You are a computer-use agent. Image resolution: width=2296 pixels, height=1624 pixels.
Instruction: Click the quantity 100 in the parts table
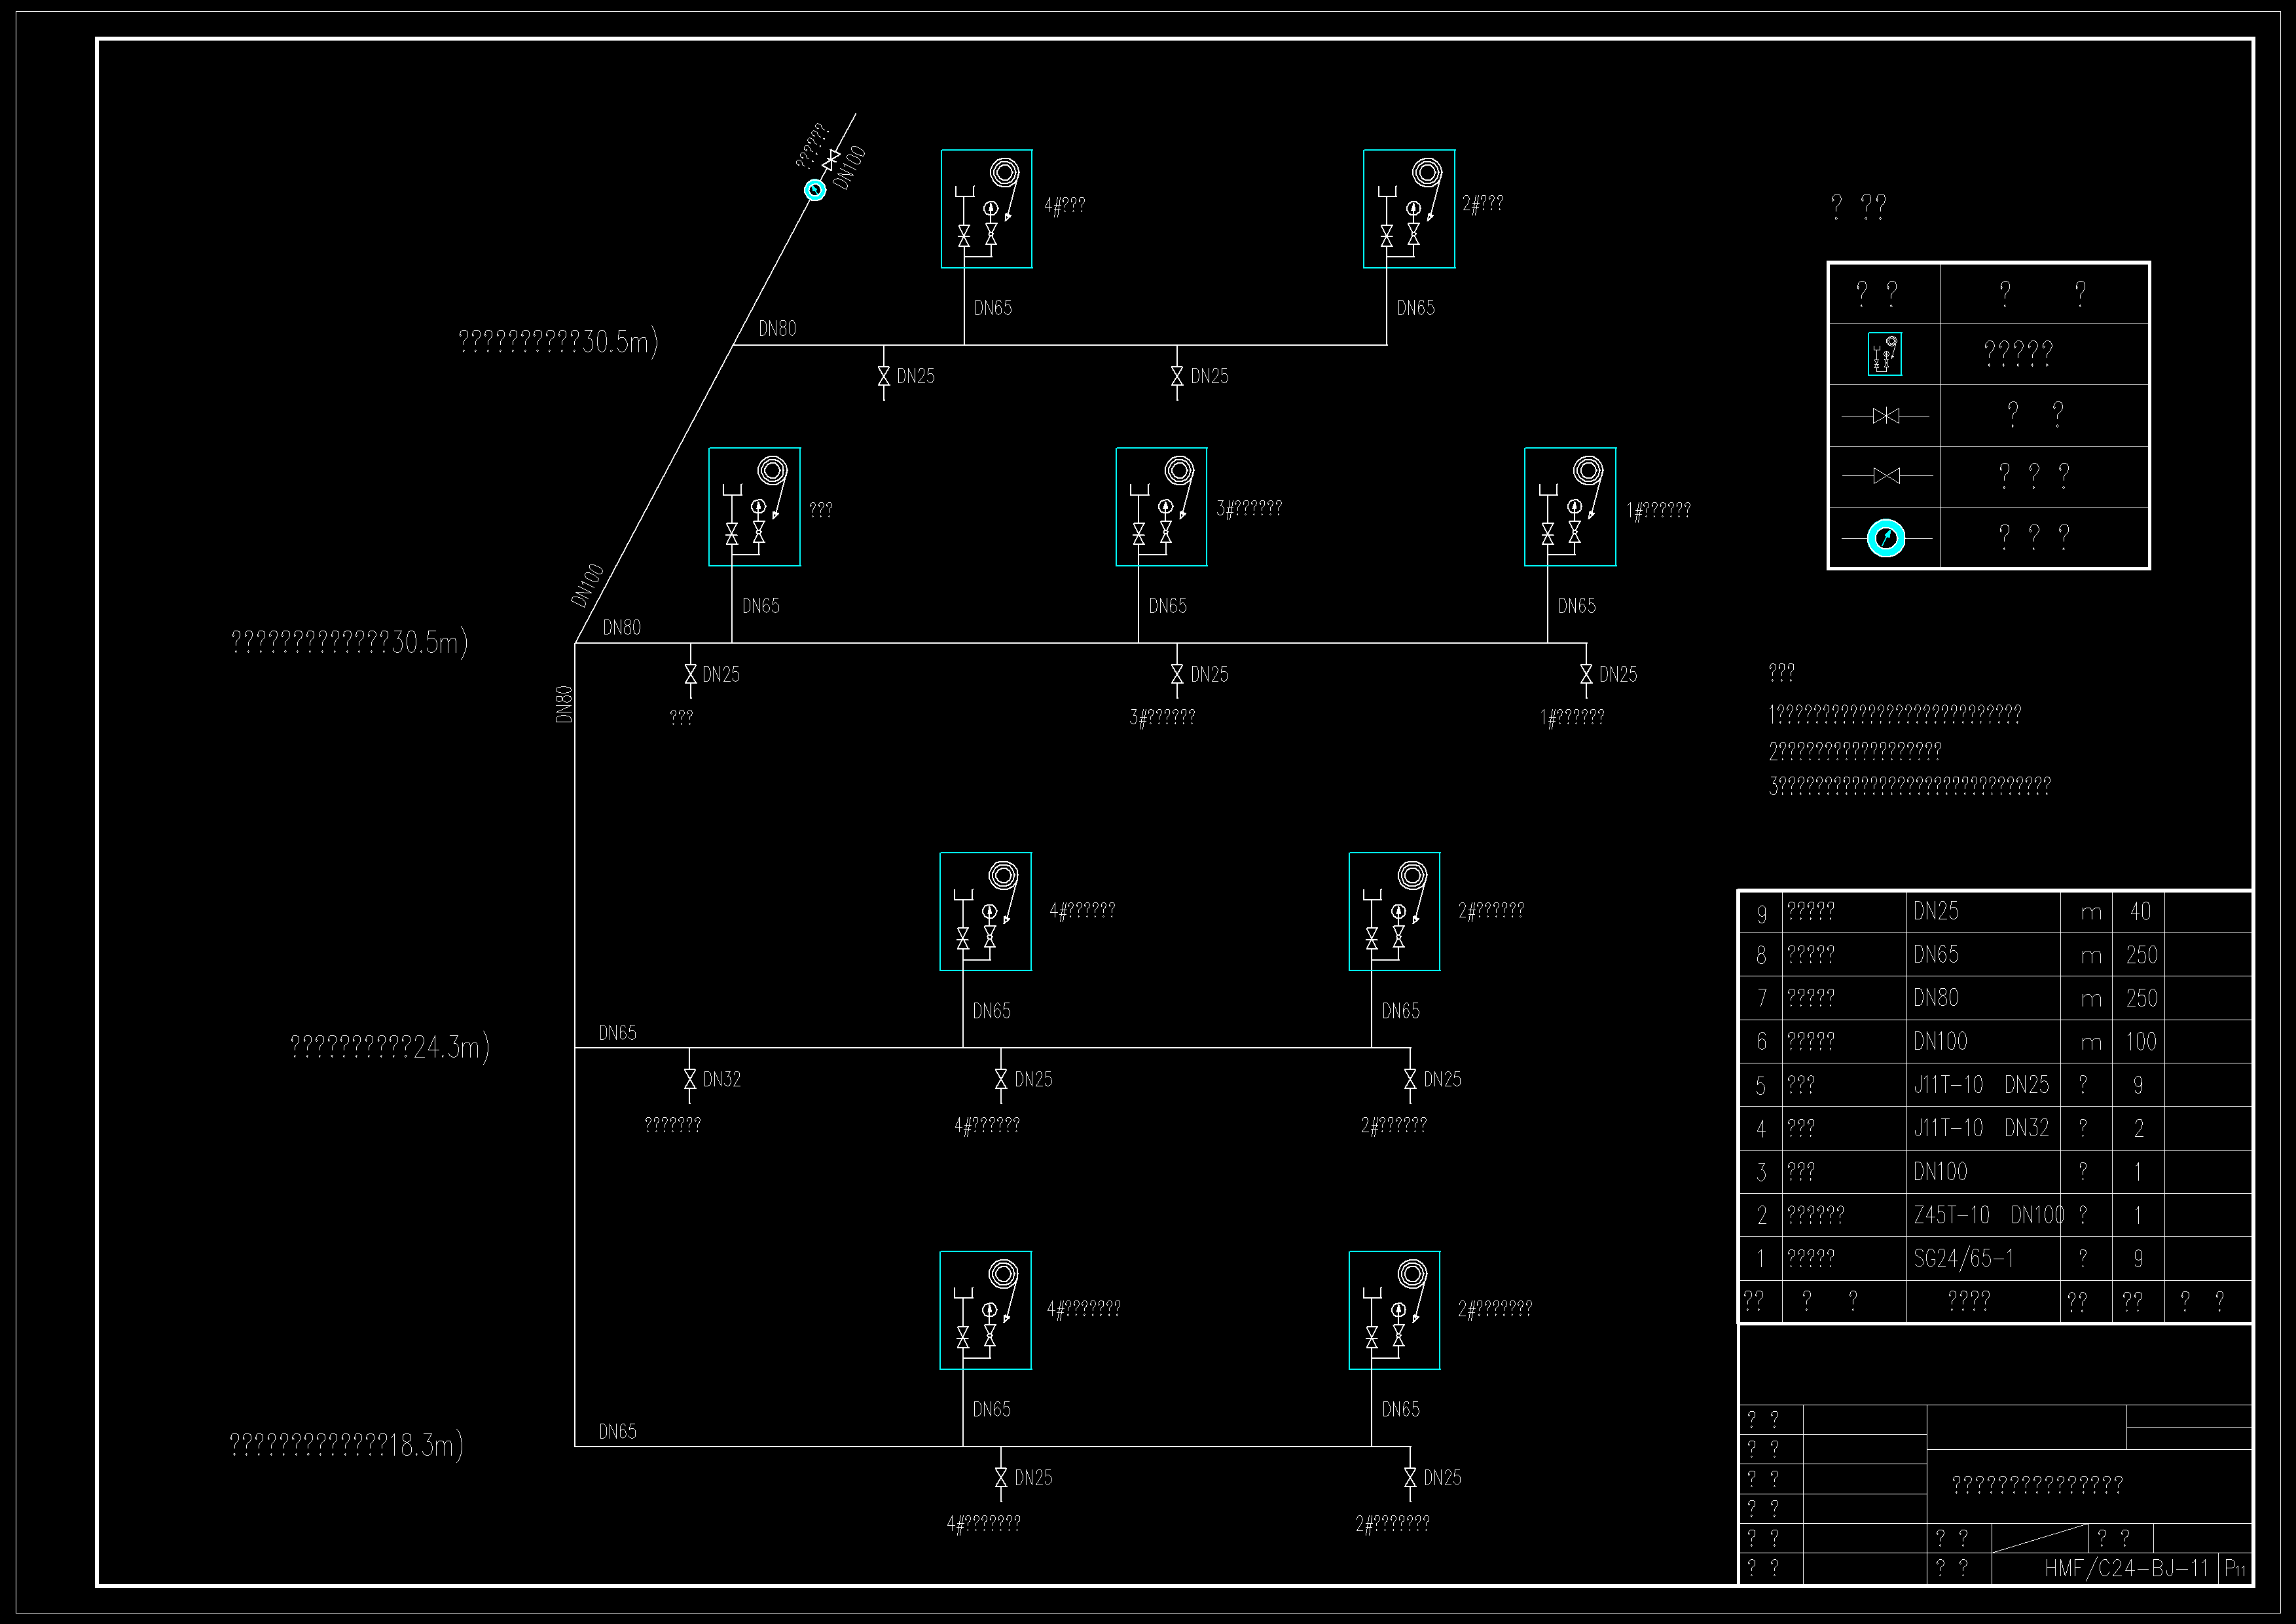tap(2141, 1042)
